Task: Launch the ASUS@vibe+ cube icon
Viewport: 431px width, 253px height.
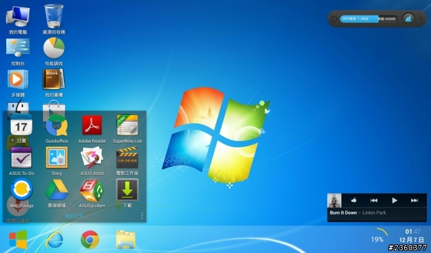Action: point(92,190)
